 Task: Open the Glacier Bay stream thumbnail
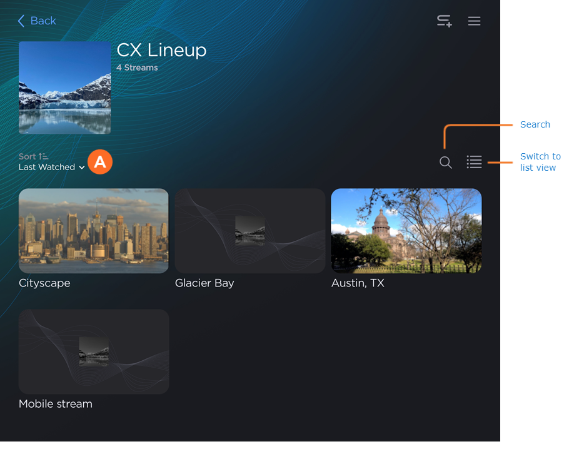pyautogui.click(x=250, y=231)
